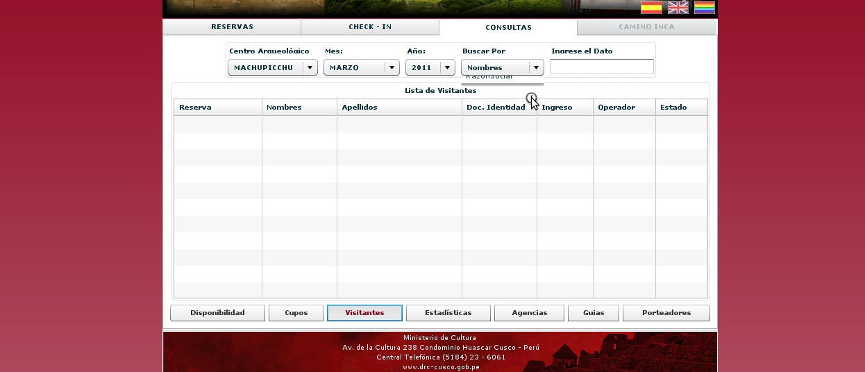This screenshot has height=372, width=865.
Task: Click the Agencias button
Action: point(529,313)
